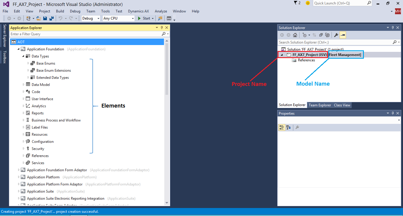This screenshot has width=403, height=216.
Task: Click the New Project toolbar icon
Action: [x=28, y=18]
